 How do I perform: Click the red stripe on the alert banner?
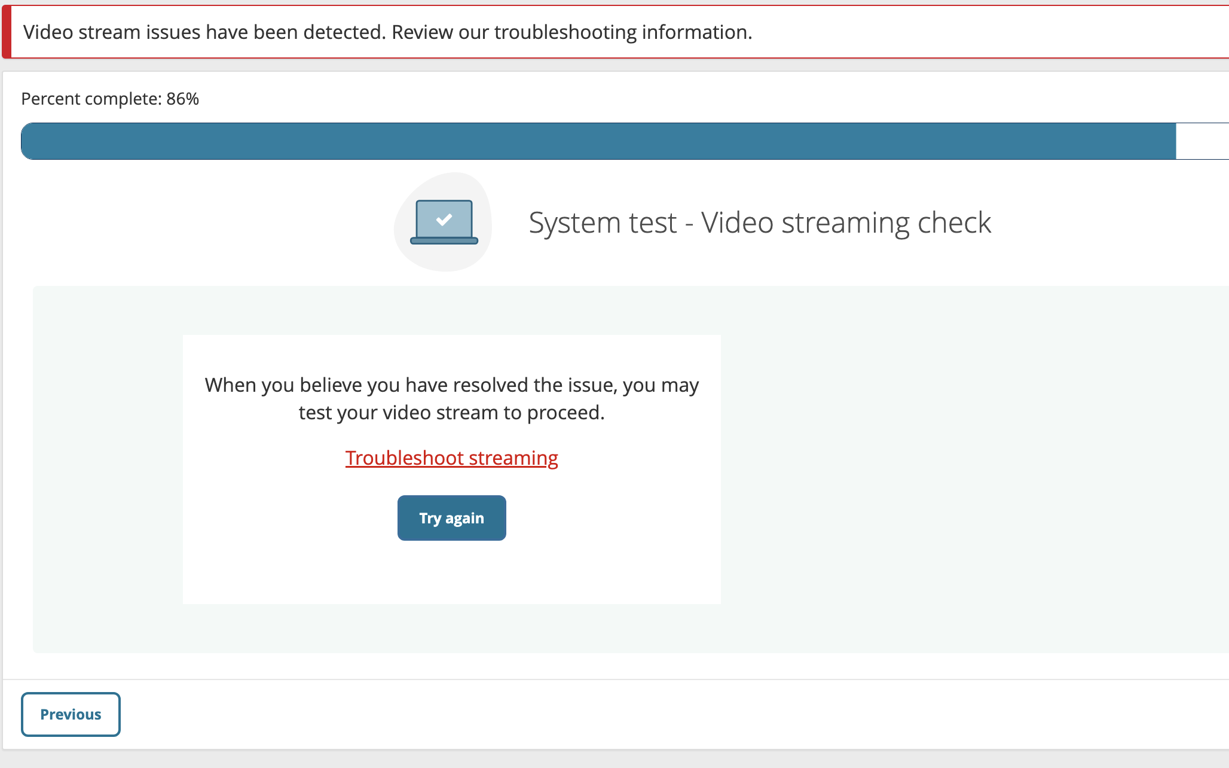[x=7, y=32]
